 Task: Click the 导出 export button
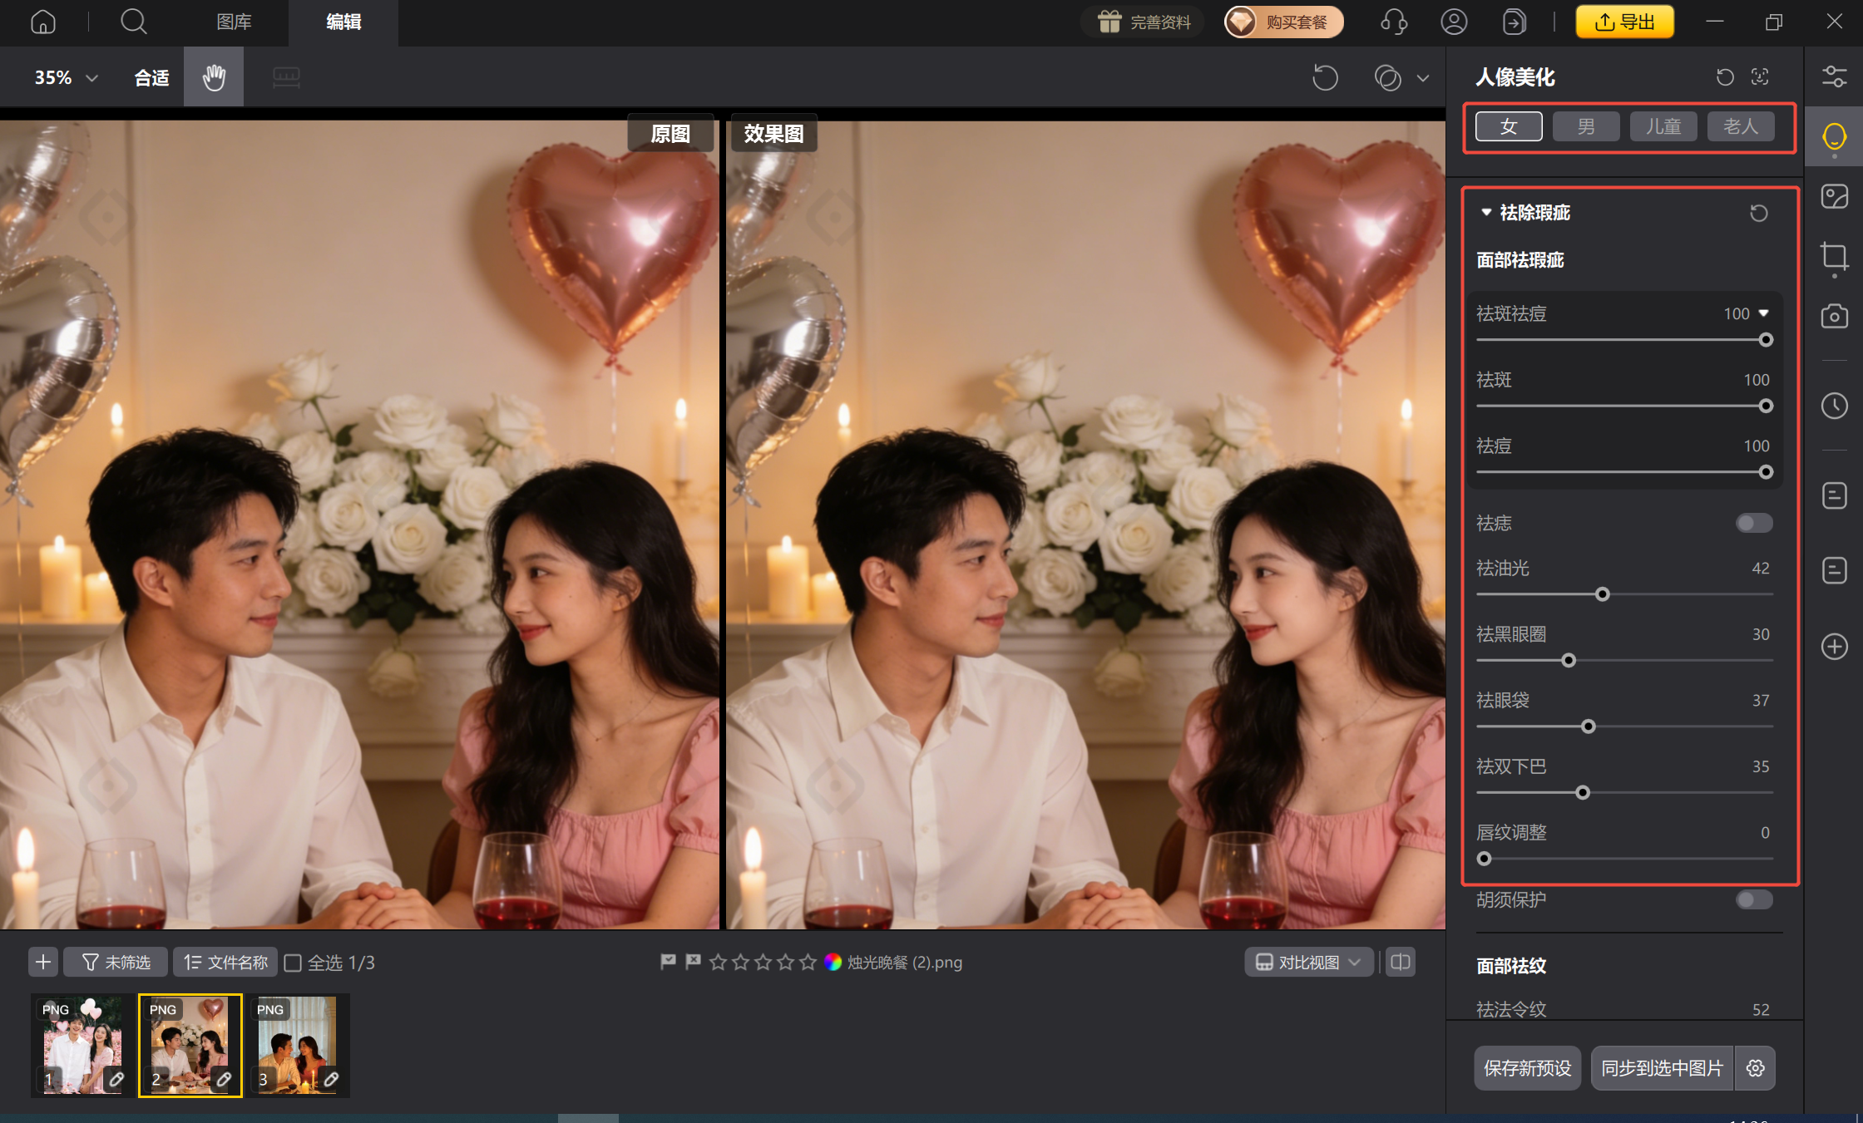(x=1624, y=22)
